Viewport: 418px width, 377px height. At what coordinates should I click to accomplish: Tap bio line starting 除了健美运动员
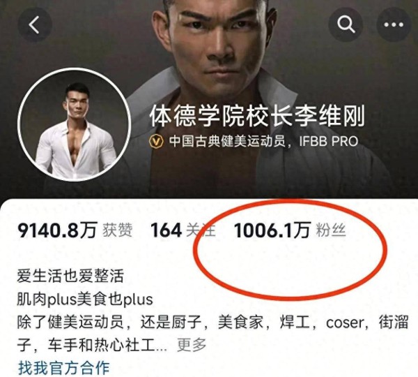tap(212, 323)
